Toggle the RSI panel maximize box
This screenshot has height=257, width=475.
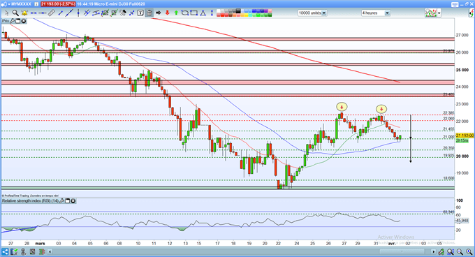pos(68,200)
